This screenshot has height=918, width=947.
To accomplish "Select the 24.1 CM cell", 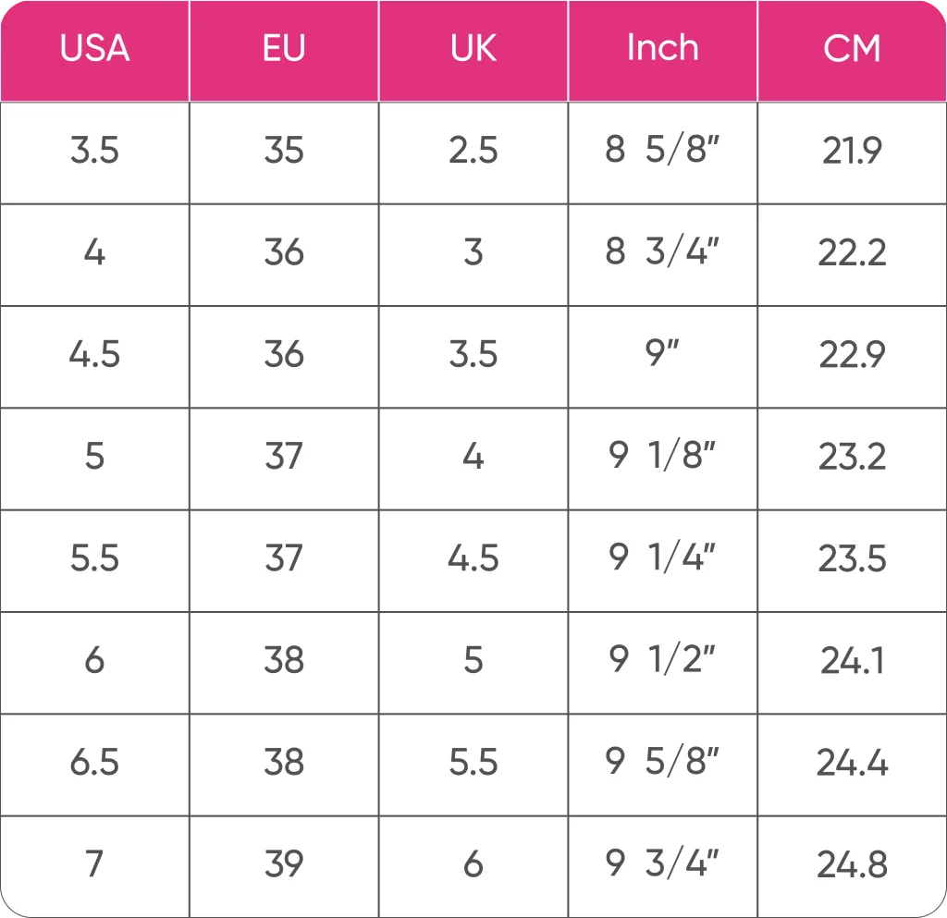I will [x=852, y=660].
